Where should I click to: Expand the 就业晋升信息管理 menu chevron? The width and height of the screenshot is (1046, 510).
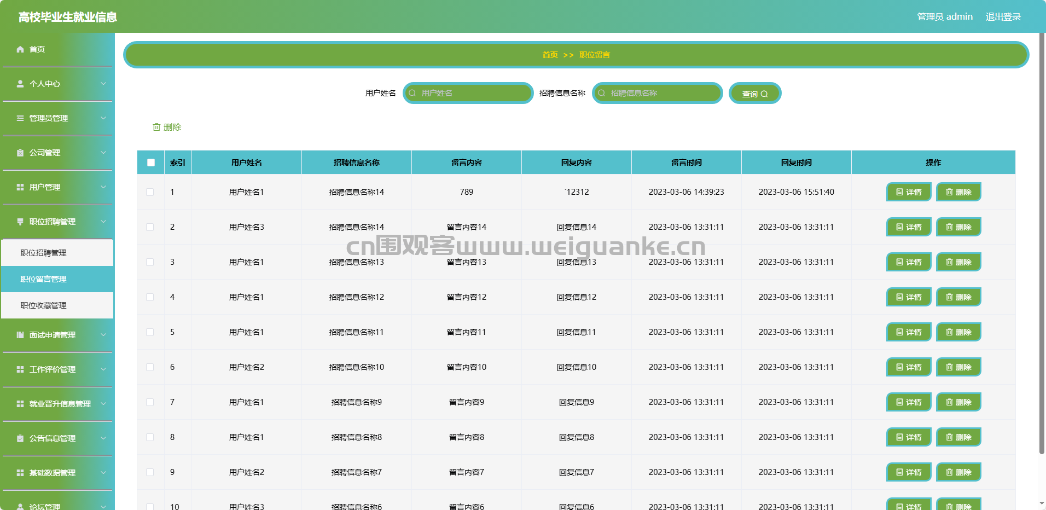click(x=103, y=404)
